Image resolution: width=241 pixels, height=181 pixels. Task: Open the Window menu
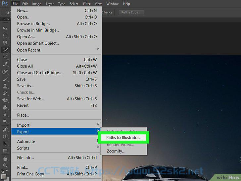112,4
